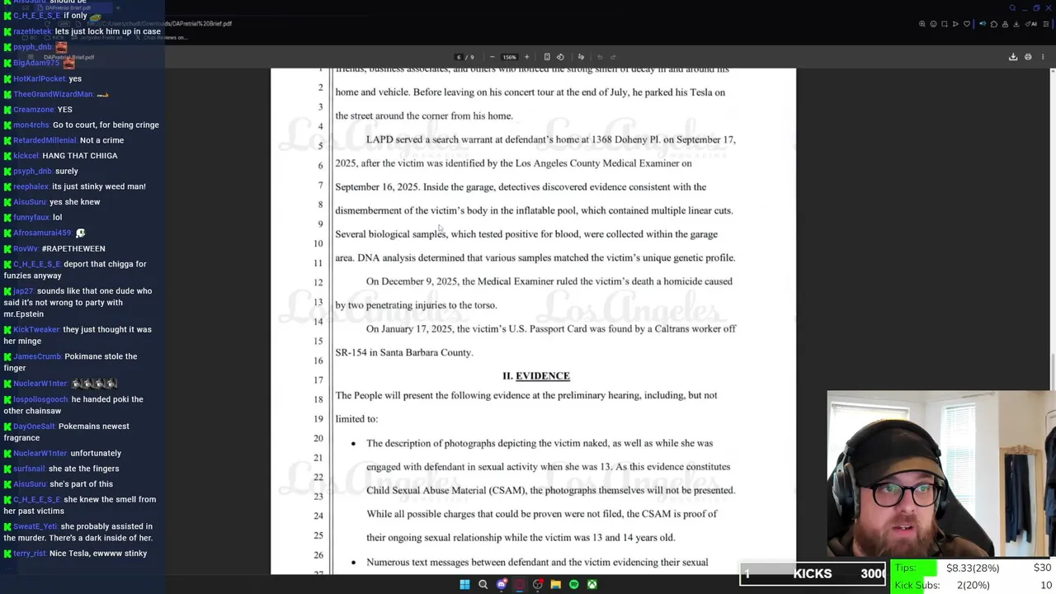Click the Tips $8.33(28%) goal bar
This screenshot has width=1056, height=594.
972,568
